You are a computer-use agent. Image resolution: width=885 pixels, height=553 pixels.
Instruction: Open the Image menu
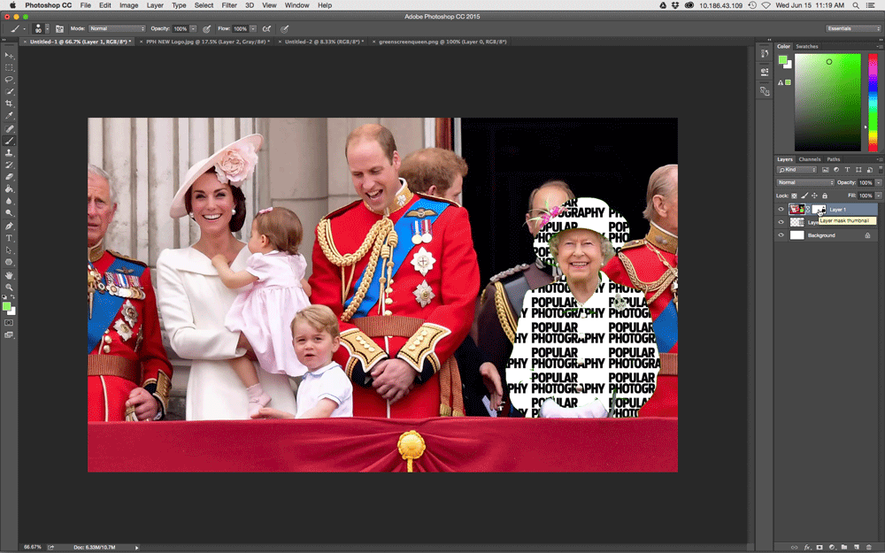128,5
